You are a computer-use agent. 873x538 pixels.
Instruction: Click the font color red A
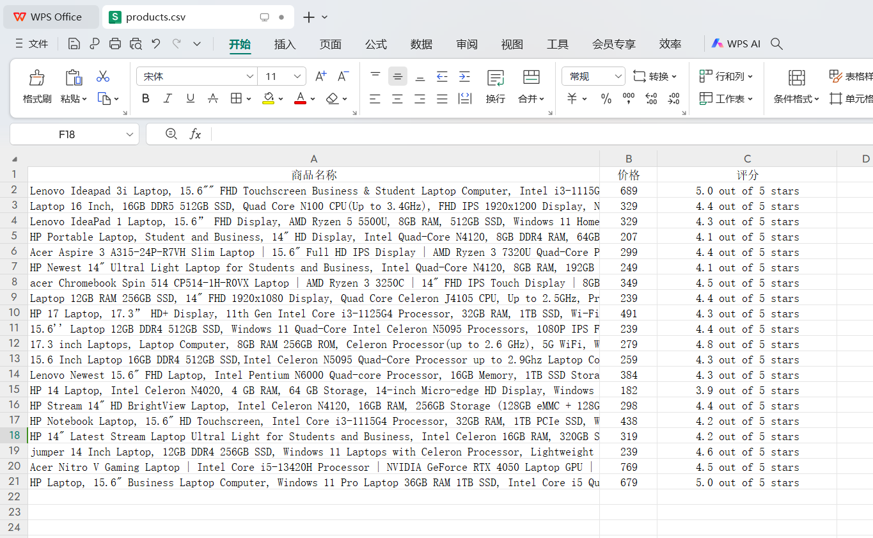pos(300,99)
